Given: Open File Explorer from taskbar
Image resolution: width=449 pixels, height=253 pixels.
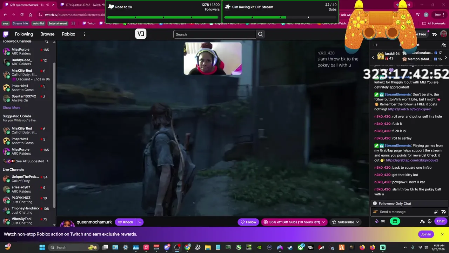Looking at the screenshot, I should coord(208,247).
